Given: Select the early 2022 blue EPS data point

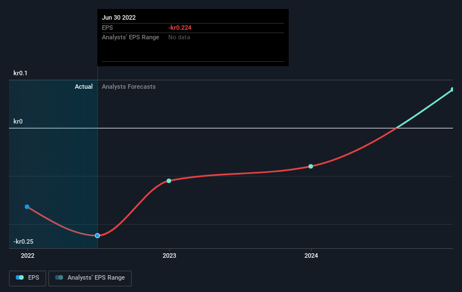Looking at the screenshot, I should coord(27,207).
